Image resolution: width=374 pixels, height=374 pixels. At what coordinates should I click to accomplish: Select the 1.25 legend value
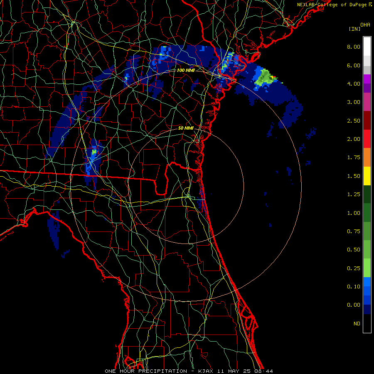tap(354, 194)
